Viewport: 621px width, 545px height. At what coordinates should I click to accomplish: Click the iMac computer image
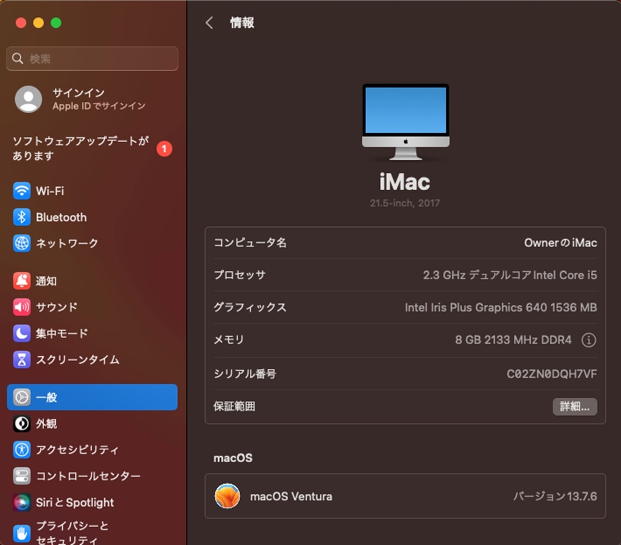coord(406,122)
